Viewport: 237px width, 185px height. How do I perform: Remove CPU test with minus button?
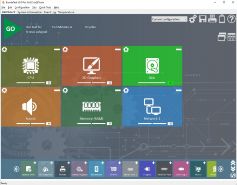point(57,50)
